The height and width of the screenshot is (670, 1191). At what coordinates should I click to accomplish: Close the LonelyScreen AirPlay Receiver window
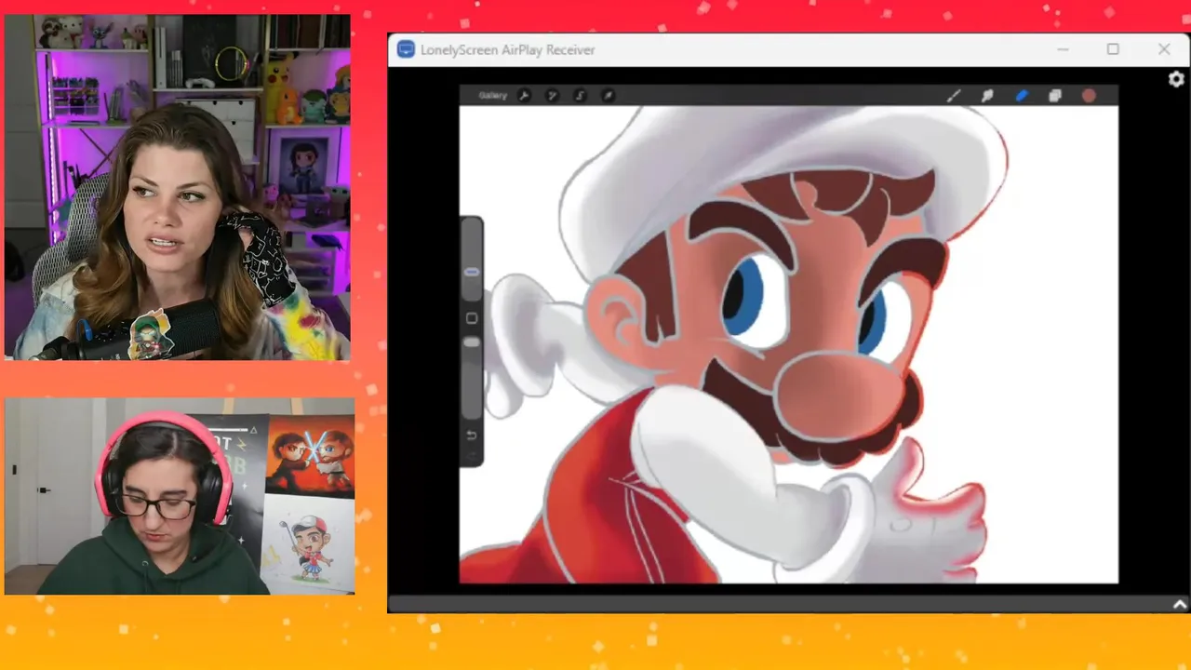click(1164, 49)
